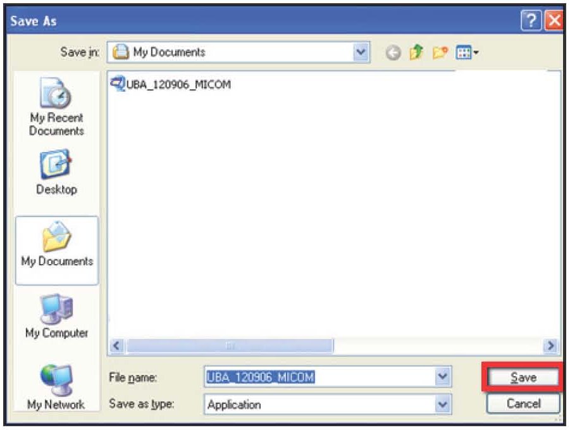
Task: Expand the File name dropdown arrow
Action: coord(442,377)
